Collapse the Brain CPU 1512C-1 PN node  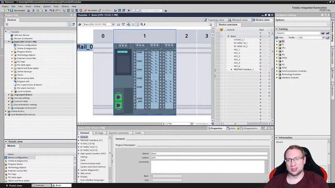tap(9, 42)
